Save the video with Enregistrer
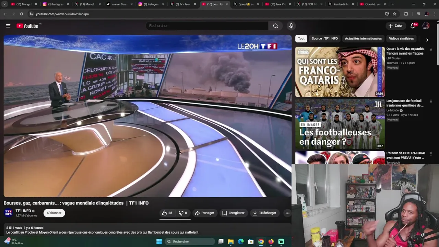Viewport: 439px width, 247px height. pos(233,213)
